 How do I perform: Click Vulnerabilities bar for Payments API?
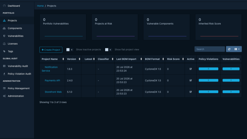tap(231, 80)
